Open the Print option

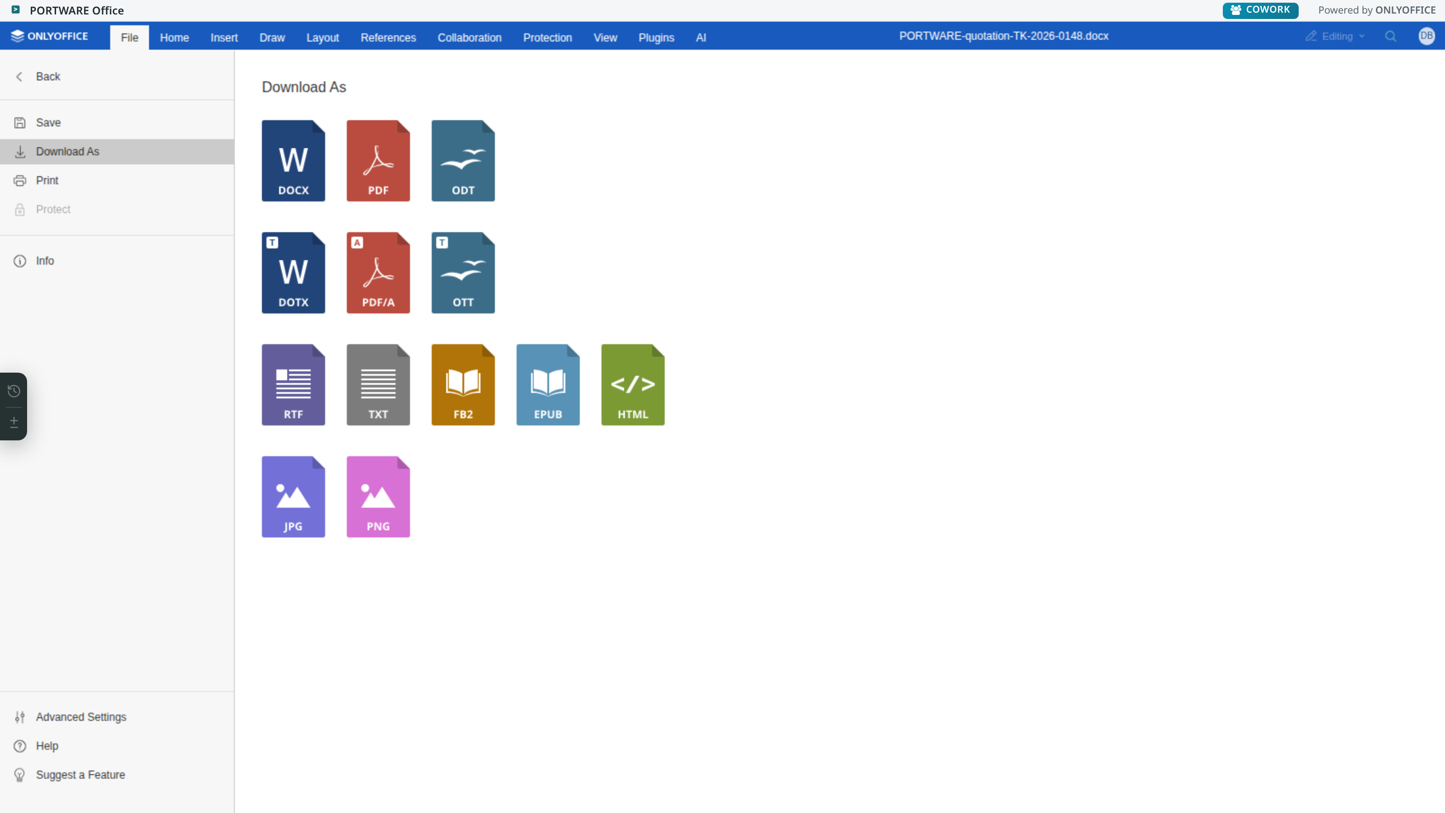pyautogui.click(x=117, y=181)
